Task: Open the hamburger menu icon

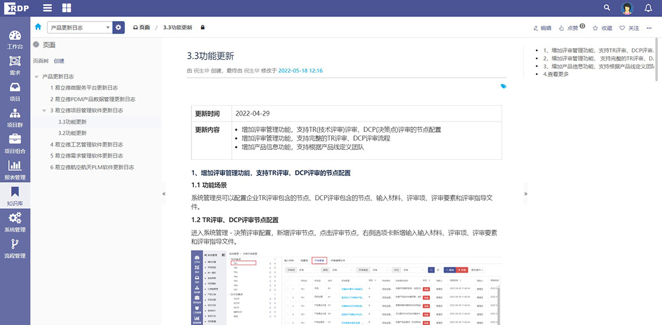Action: (48, 8)
